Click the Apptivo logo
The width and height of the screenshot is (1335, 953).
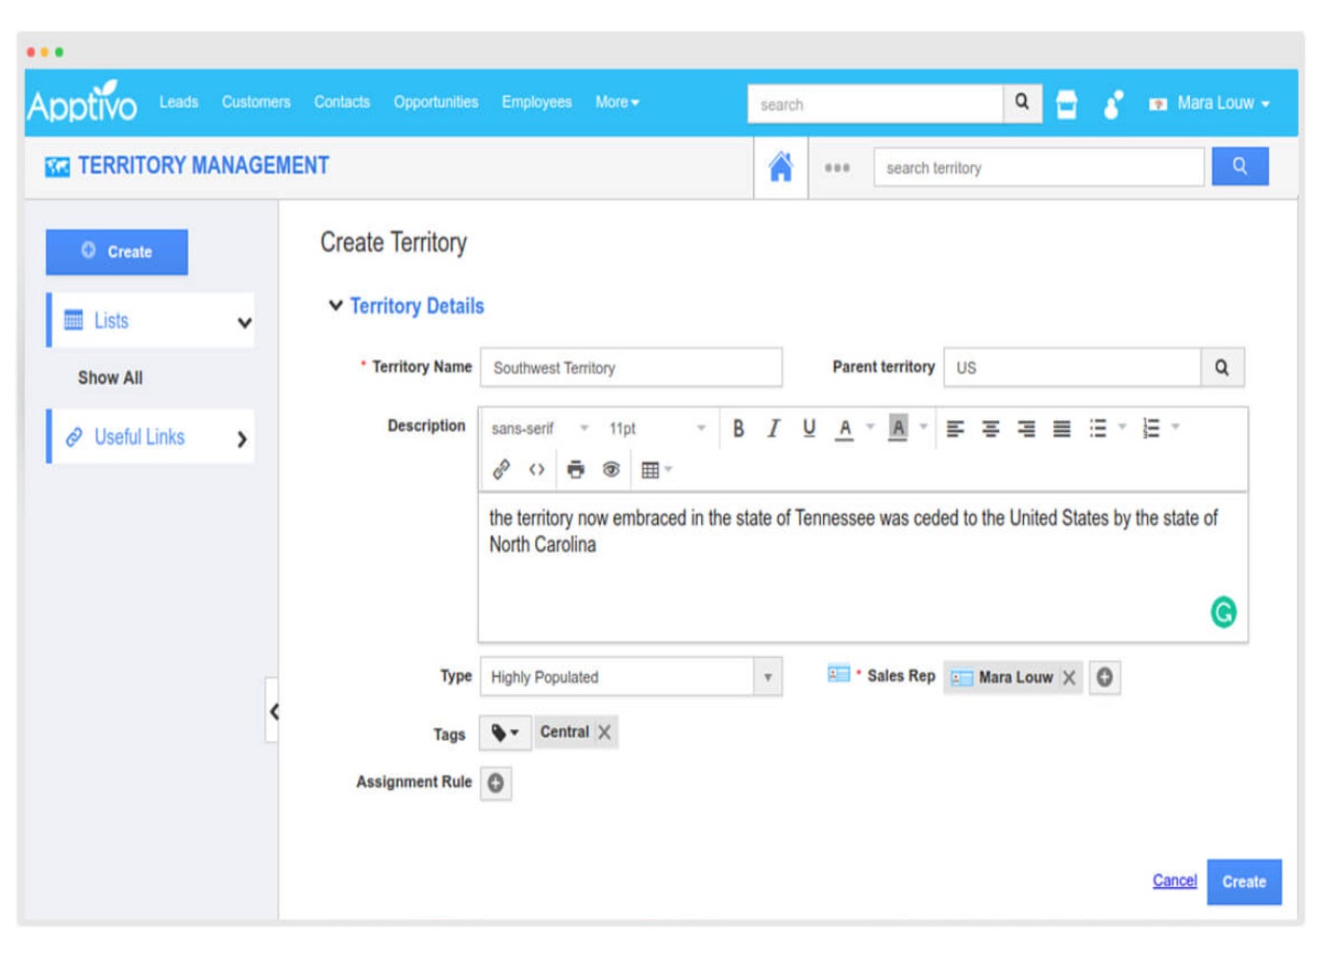pyautogui.click(x=82, y=103)
